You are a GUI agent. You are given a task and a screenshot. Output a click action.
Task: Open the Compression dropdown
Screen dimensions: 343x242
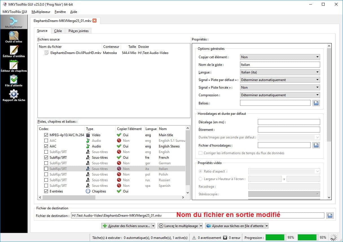tap(280, 95)
